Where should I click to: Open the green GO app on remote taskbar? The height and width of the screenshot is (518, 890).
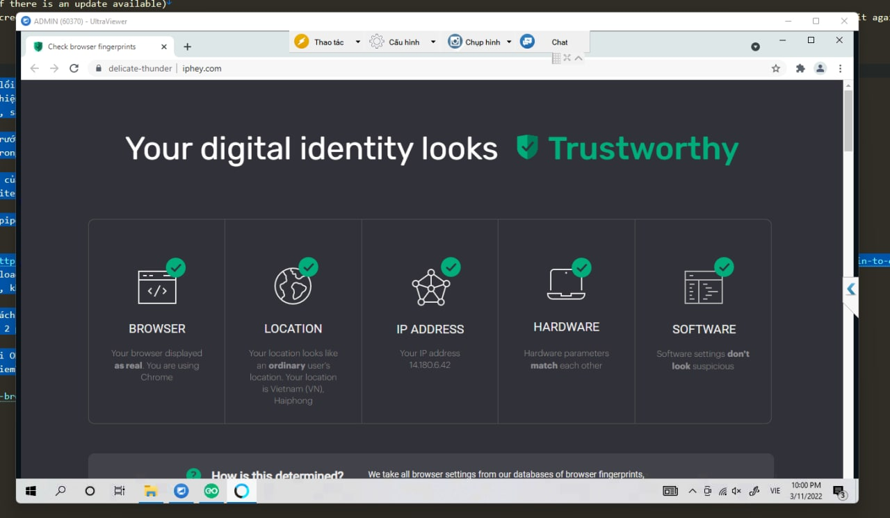click(x=211, y=491)
